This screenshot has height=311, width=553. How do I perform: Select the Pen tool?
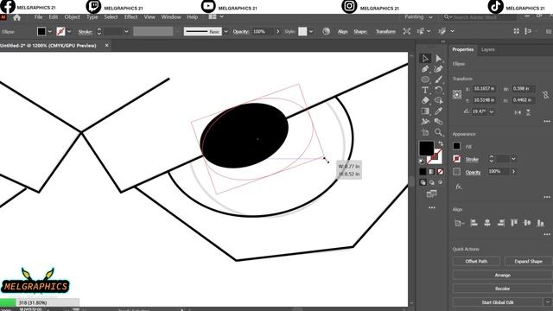[425, 69]
